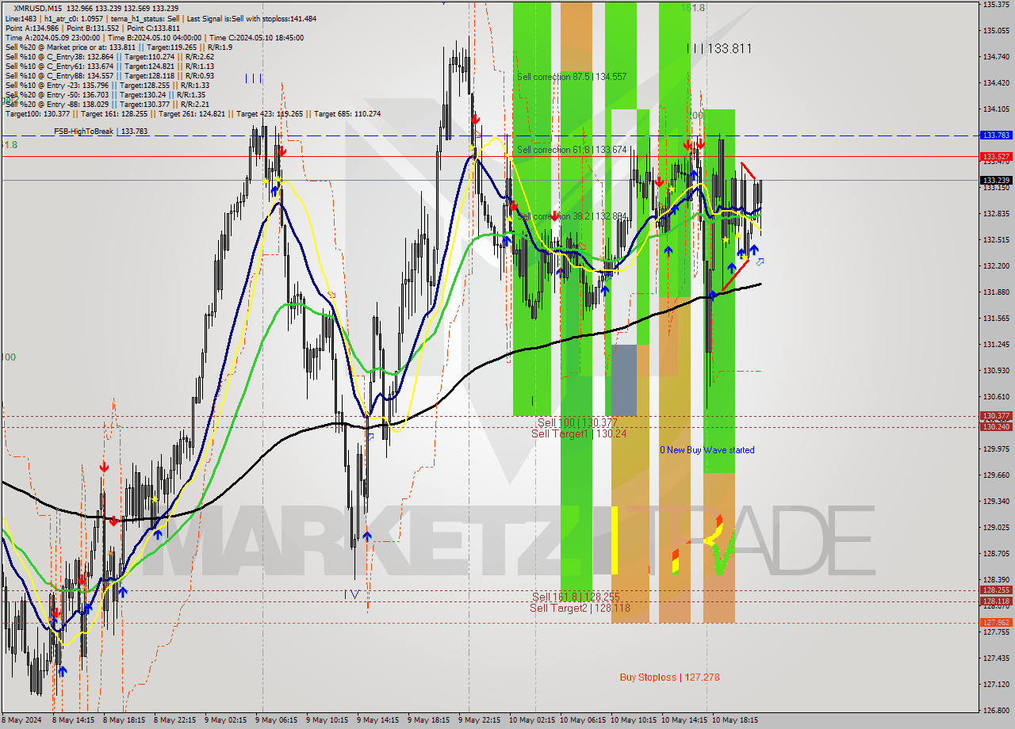
Task: Click the 135.375 tick on price scale
Action: coord(995,5)
